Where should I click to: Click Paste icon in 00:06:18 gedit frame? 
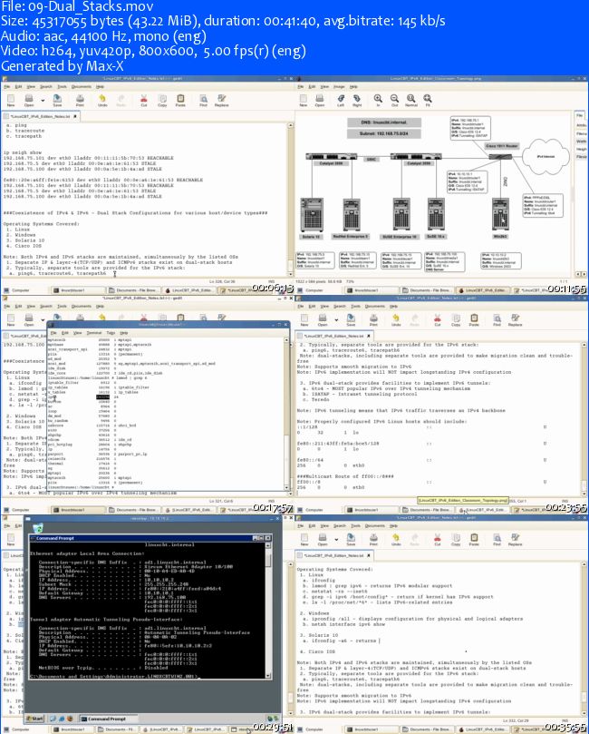(x=180, y=100)
